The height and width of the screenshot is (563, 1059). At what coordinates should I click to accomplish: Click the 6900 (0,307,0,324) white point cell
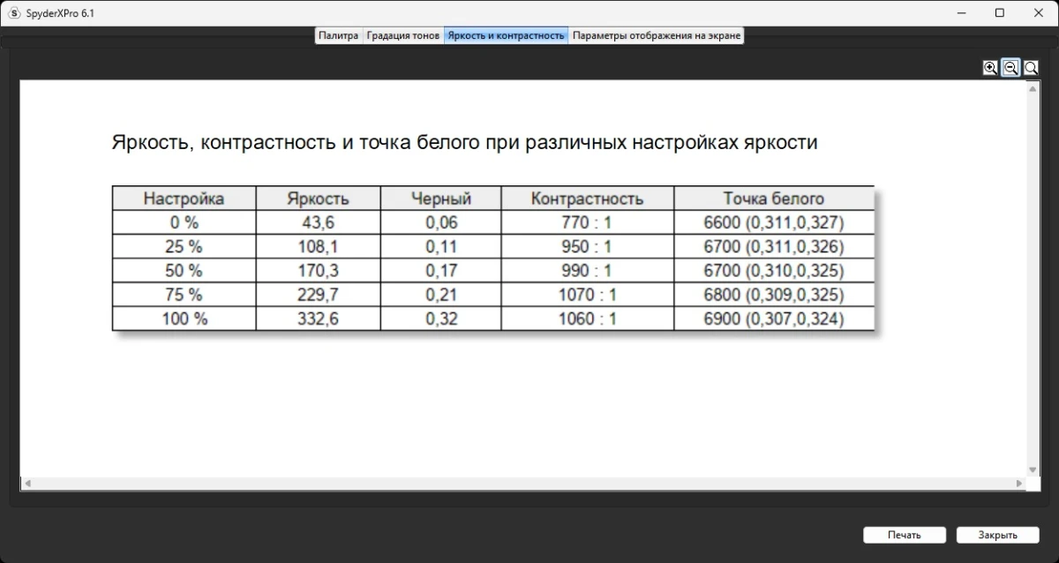point(775,319)
